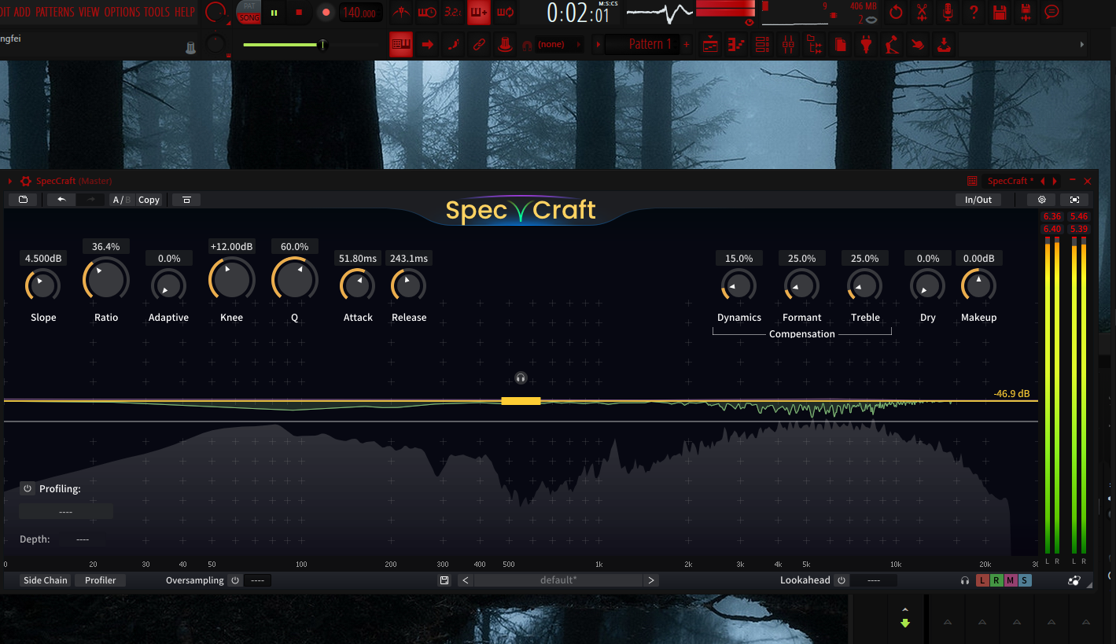This screenshot has width=1116, height=644.
Task: Select next preset with title bar right arrow
Action: coord(1055,181)
